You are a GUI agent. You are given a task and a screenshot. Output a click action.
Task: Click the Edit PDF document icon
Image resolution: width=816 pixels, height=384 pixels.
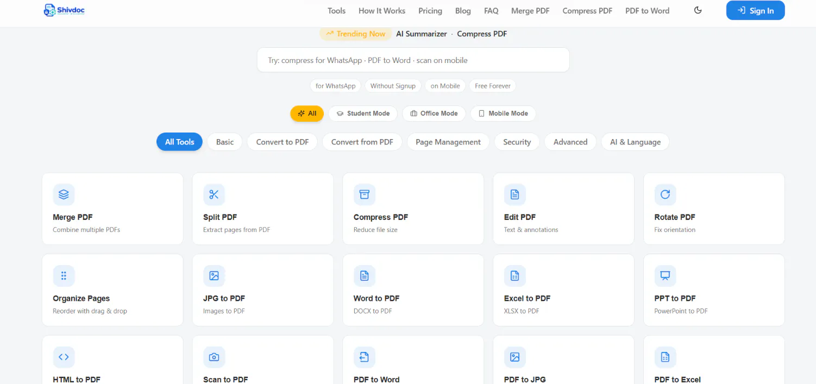coord(515,194)
